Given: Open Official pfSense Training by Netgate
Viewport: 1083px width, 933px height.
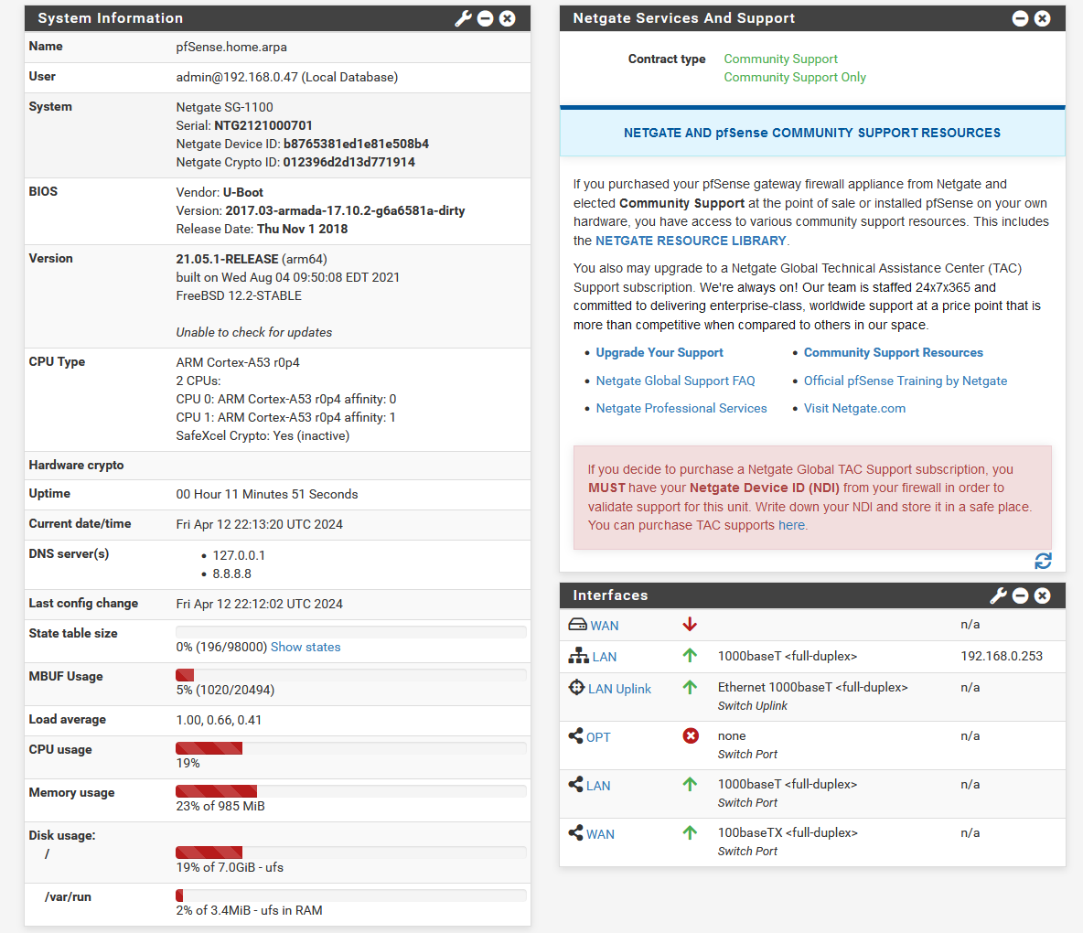Looking at the screenshot, I should pos(906,381).
